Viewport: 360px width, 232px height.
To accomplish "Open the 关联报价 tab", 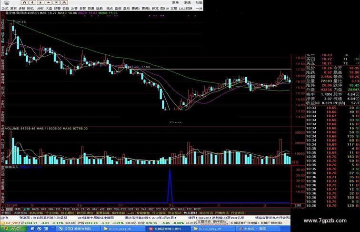I will pyautogui.click(x=20, y=213).
